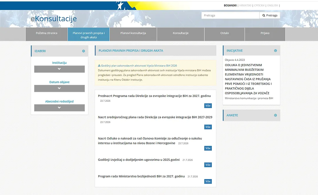318x195 pixels.
Task: Focus the Pretraga search input field
Action: coord(230,15)
